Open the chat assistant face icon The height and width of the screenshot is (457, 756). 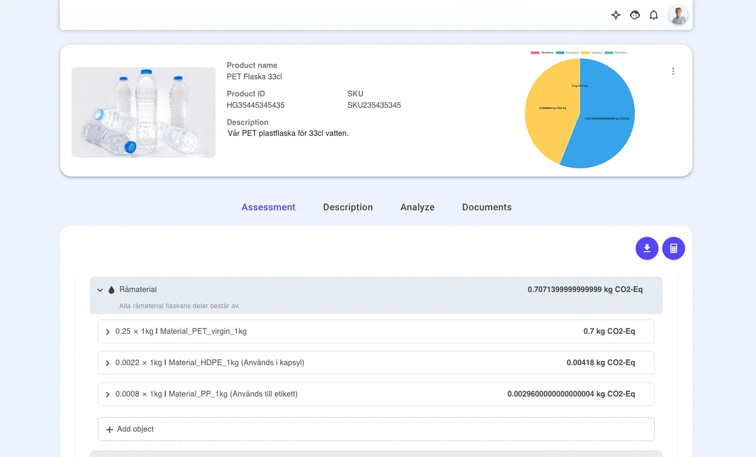tap(635, 15)
